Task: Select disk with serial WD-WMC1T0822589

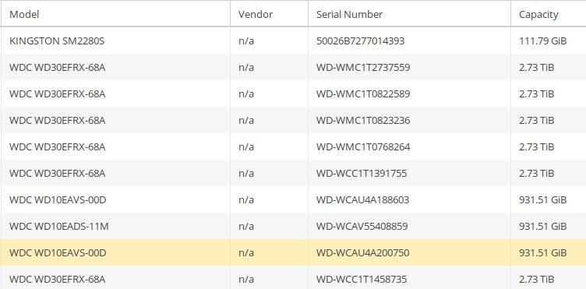Action: click(293, 93)
